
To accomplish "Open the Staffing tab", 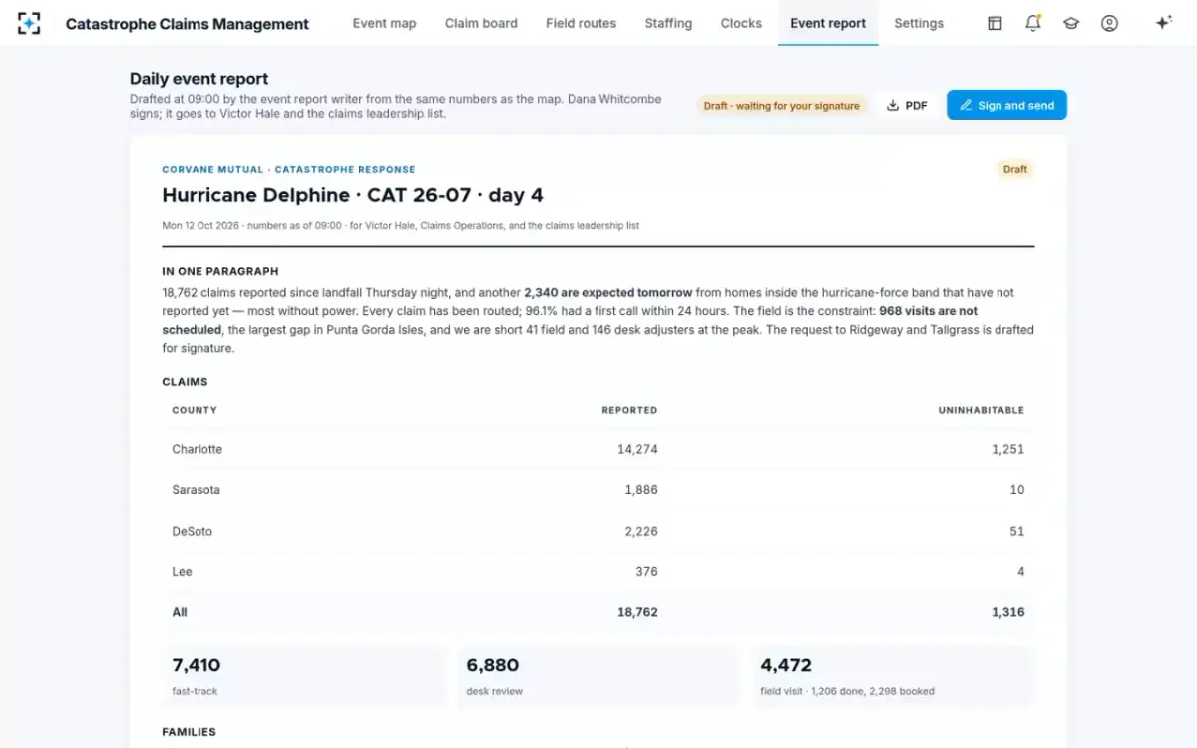I will tap(668, 23).
